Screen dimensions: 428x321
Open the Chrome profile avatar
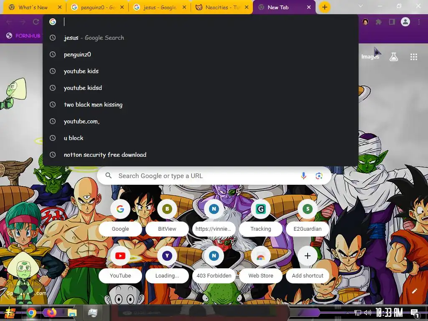[405, 22]
